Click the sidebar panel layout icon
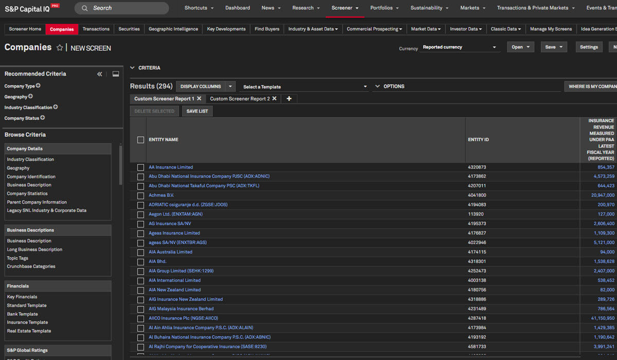 116,74
